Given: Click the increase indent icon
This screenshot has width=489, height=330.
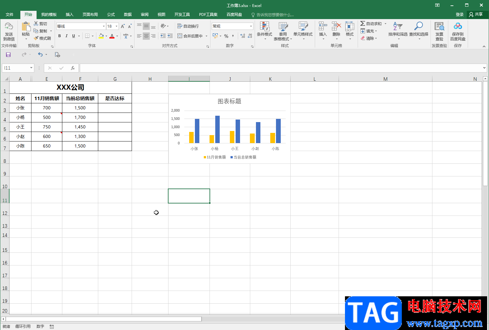Looking at the screenshot, I should (x=170, y=36).
